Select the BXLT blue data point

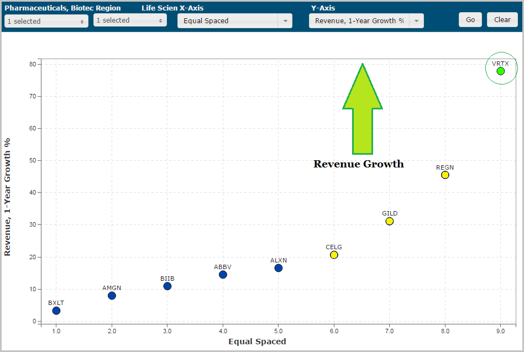click(x=56, y=311)
